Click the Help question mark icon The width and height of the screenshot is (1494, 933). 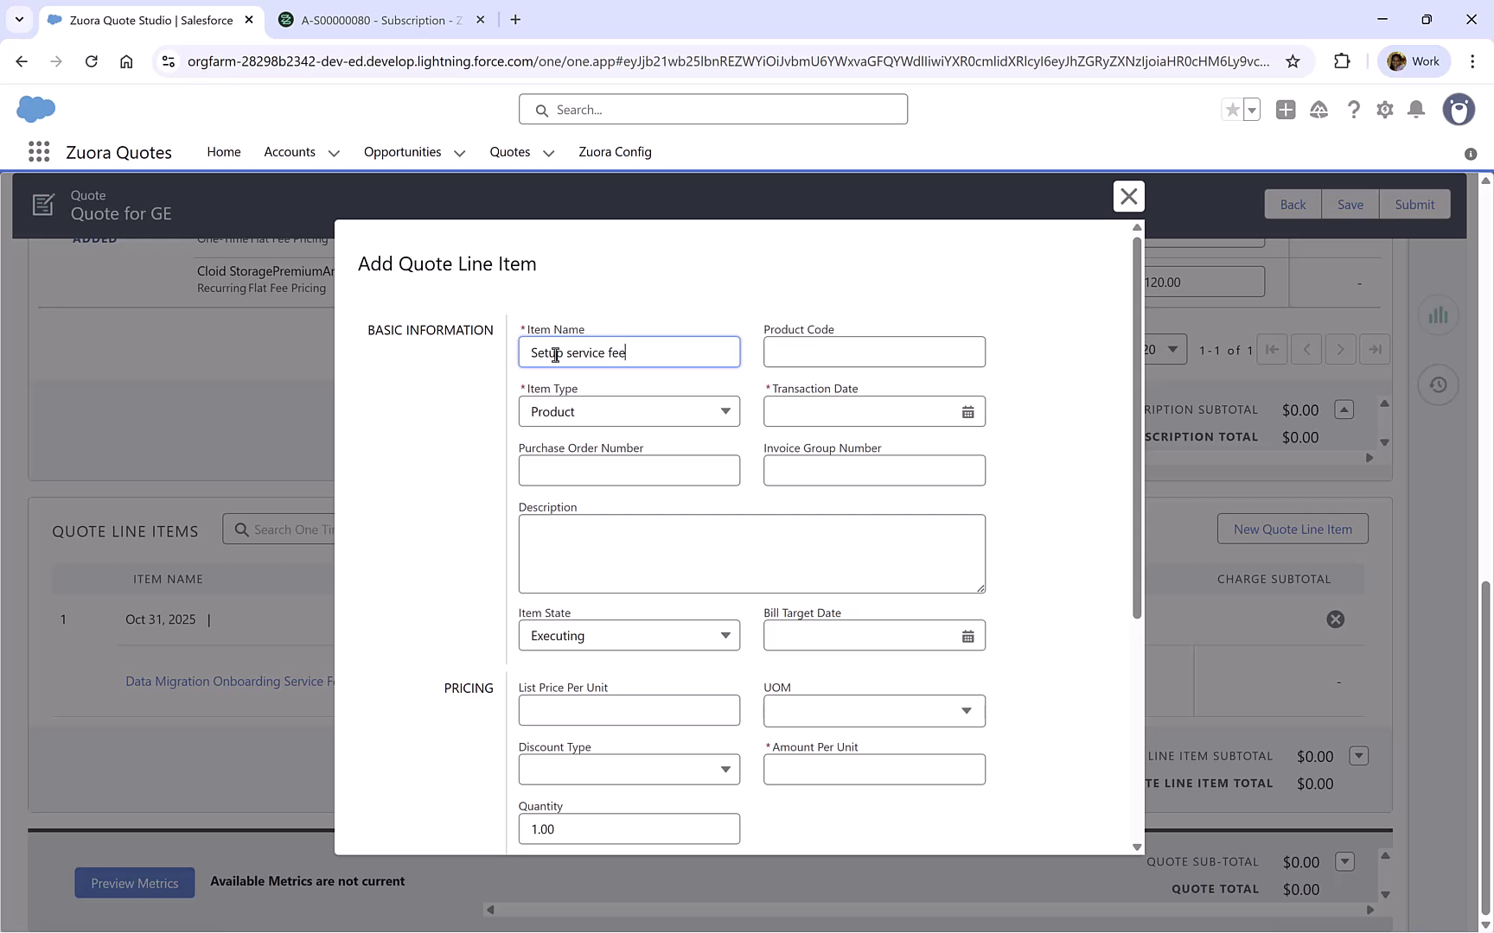(x=1354, y=110)
